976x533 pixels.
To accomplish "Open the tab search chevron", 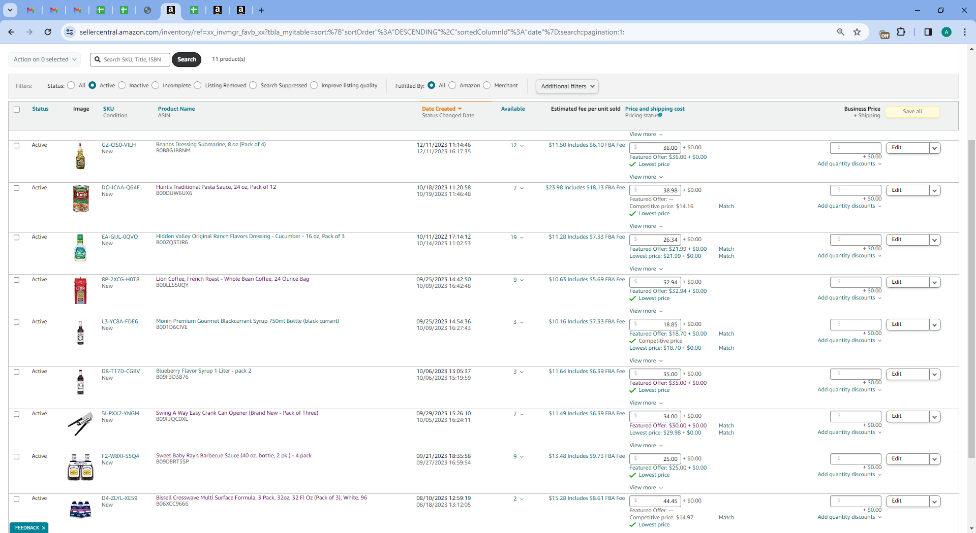I will click(x=10, y=10).
